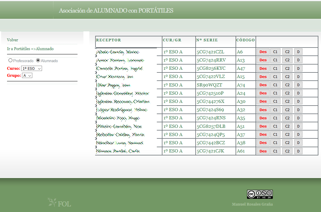Screen dimensions: 321x212
Task: Click the Creative Commons license badge
Action: (x=260, y=194)
